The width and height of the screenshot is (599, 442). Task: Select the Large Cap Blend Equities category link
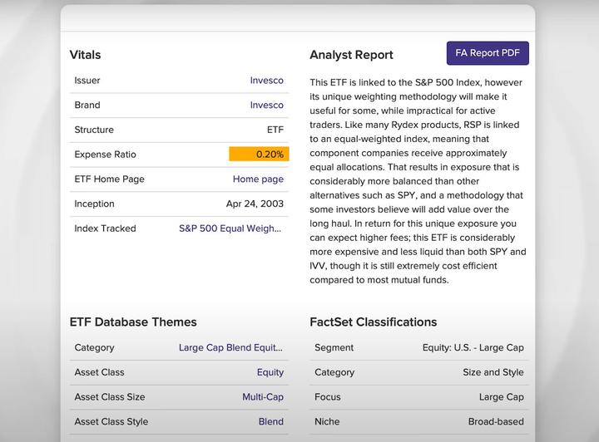230,348
